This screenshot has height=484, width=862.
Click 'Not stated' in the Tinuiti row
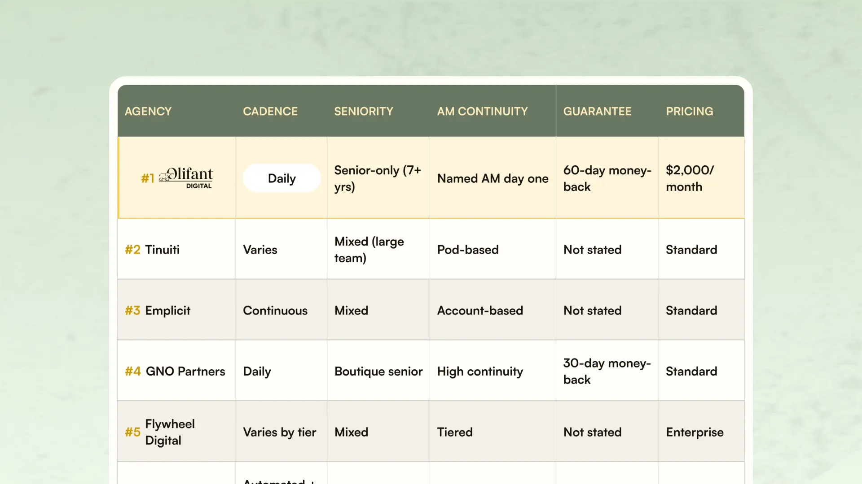(x=607, y=249)
